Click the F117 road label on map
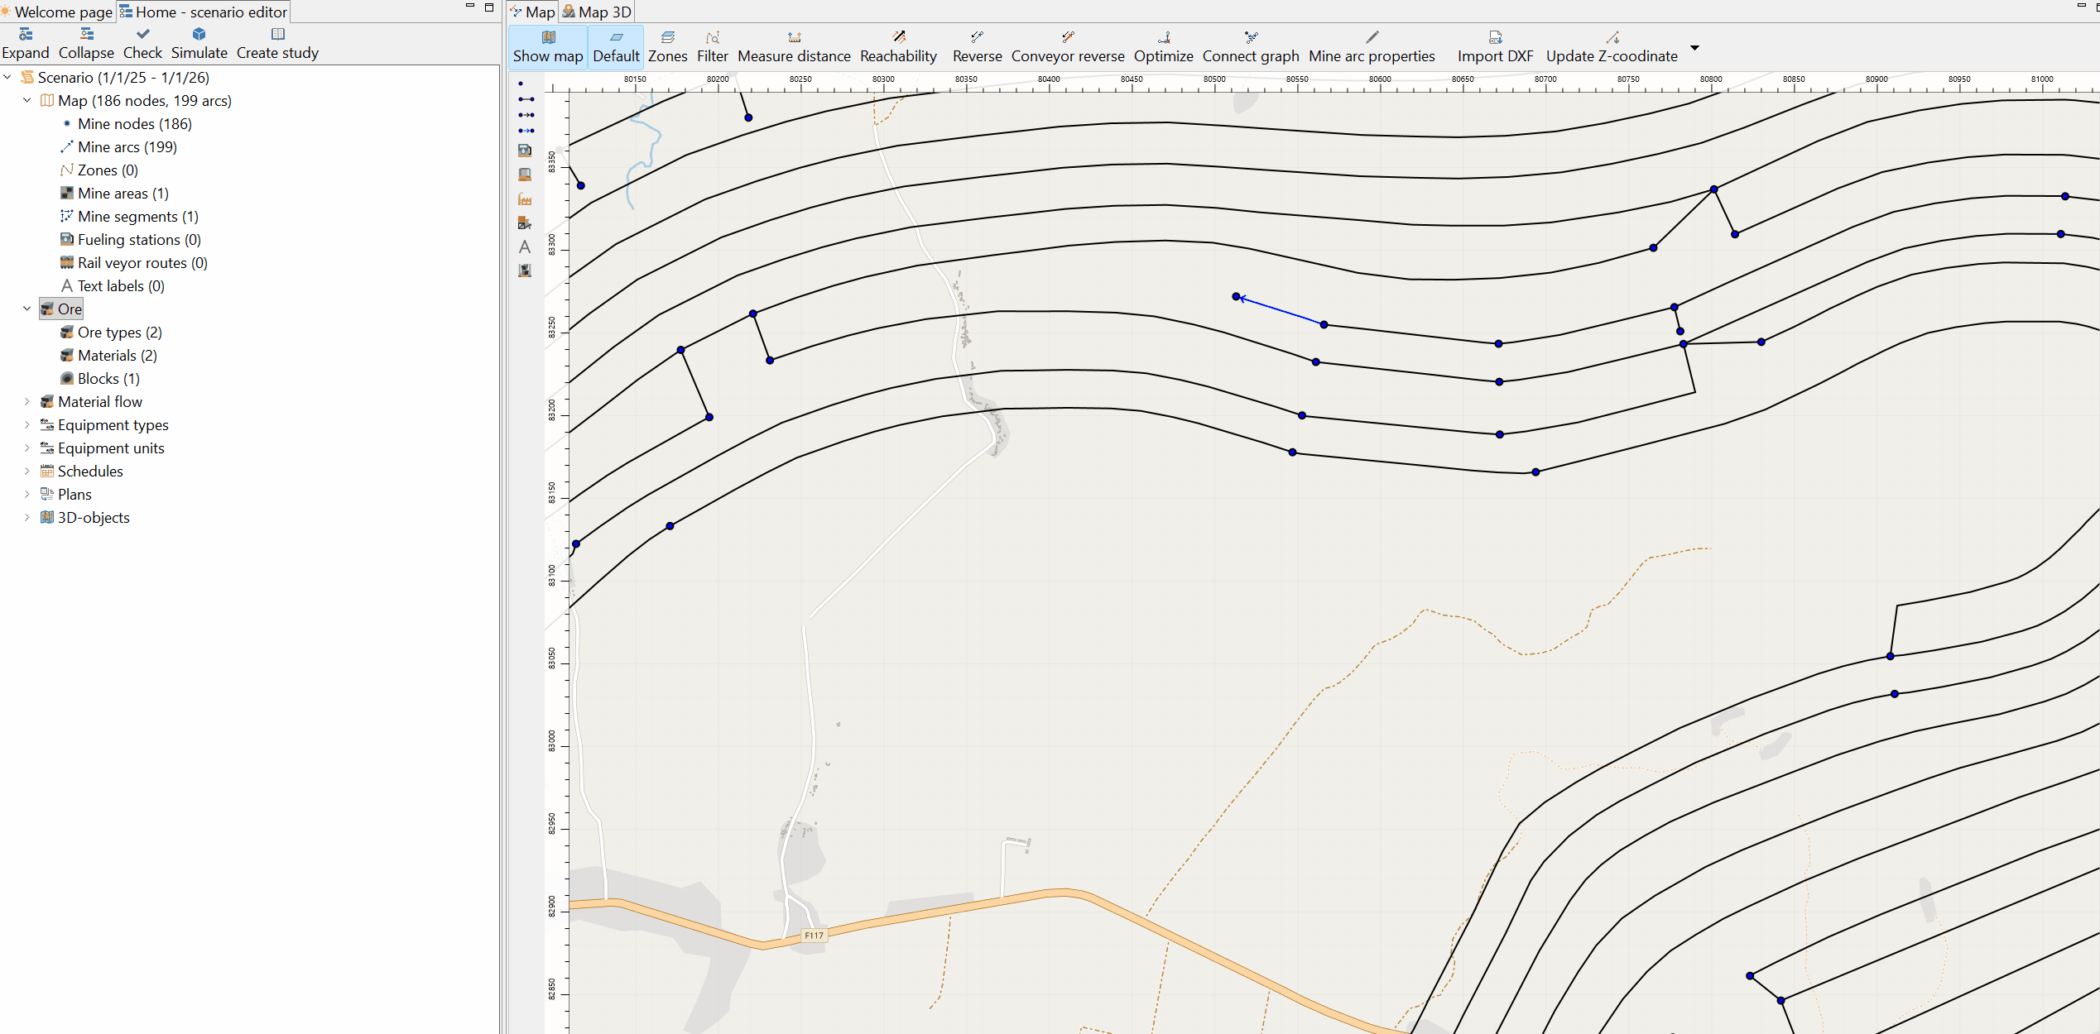2100x1034 pixels. (x=815, y=936)
